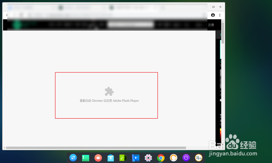272x163 pixels.
Task: Open the 16:39 clock in the dock
Action: 199,158
